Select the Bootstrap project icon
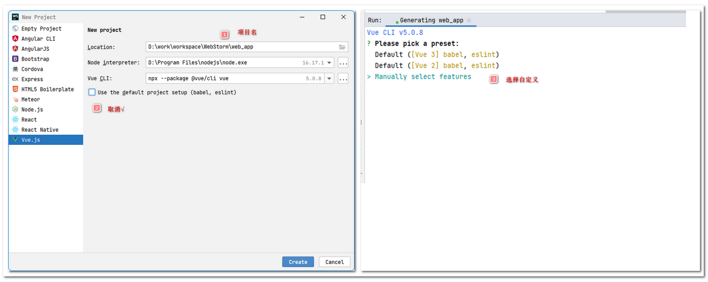The width and height of the screenshot is (708, 282). tap(15, 59)
